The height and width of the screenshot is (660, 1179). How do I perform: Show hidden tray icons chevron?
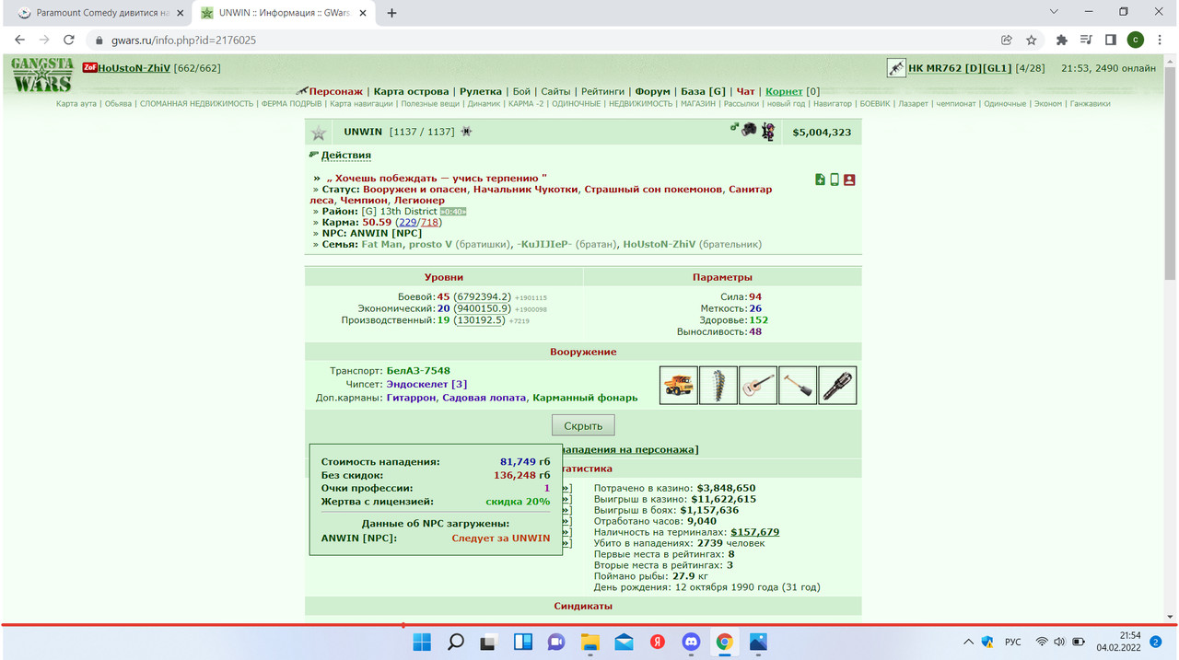coord(968,642)
